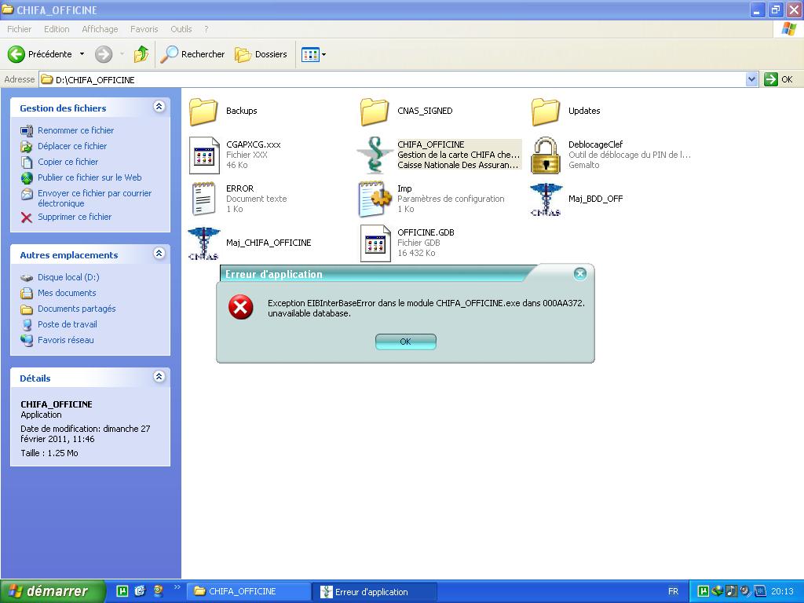Click the Supprimer ce fichier red X icon
804x603 pixels.
pyautogui.click(x=27, y=217)
